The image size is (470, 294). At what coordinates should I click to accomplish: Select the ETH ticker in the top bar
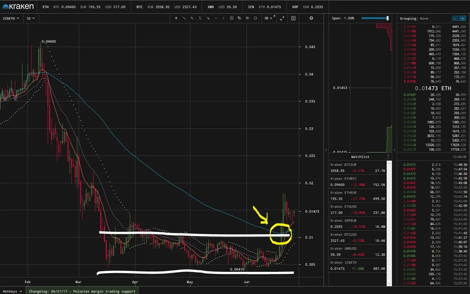coord(84,7)
